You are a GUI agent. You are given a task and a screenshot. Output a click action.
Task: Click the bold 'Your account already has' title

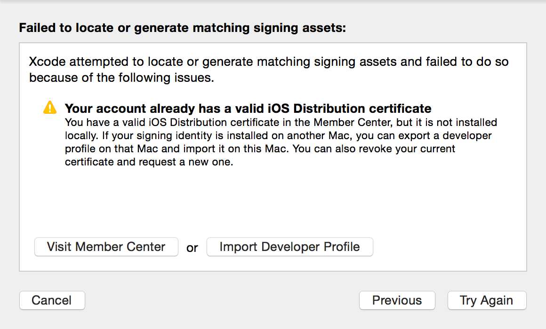(x=248, y=109)
